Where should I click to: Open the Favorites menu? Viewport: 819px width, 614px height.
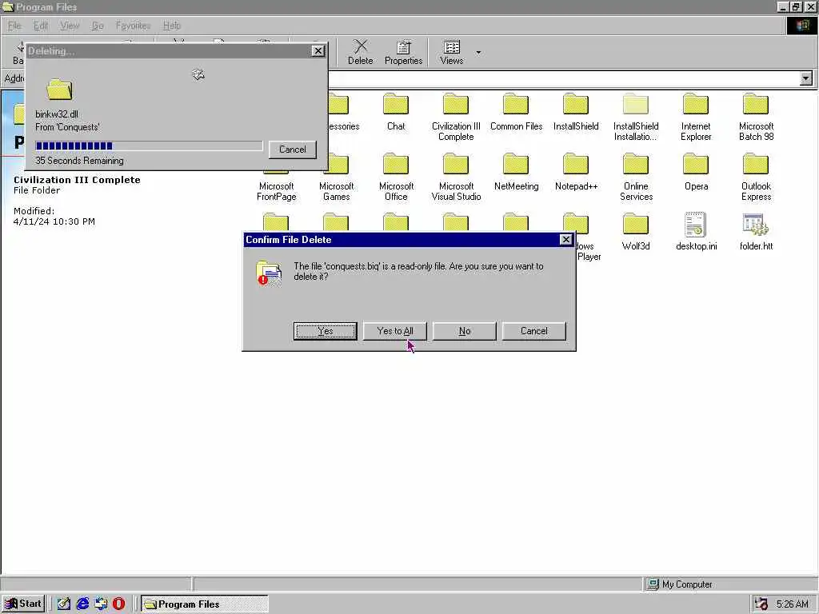point(134,25)
